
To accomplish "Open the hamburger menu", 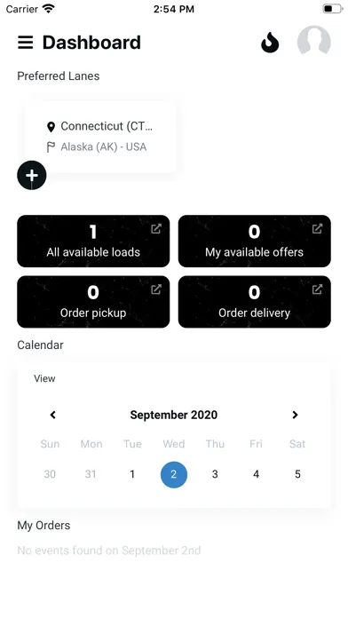I will click(x=26, y=43).
